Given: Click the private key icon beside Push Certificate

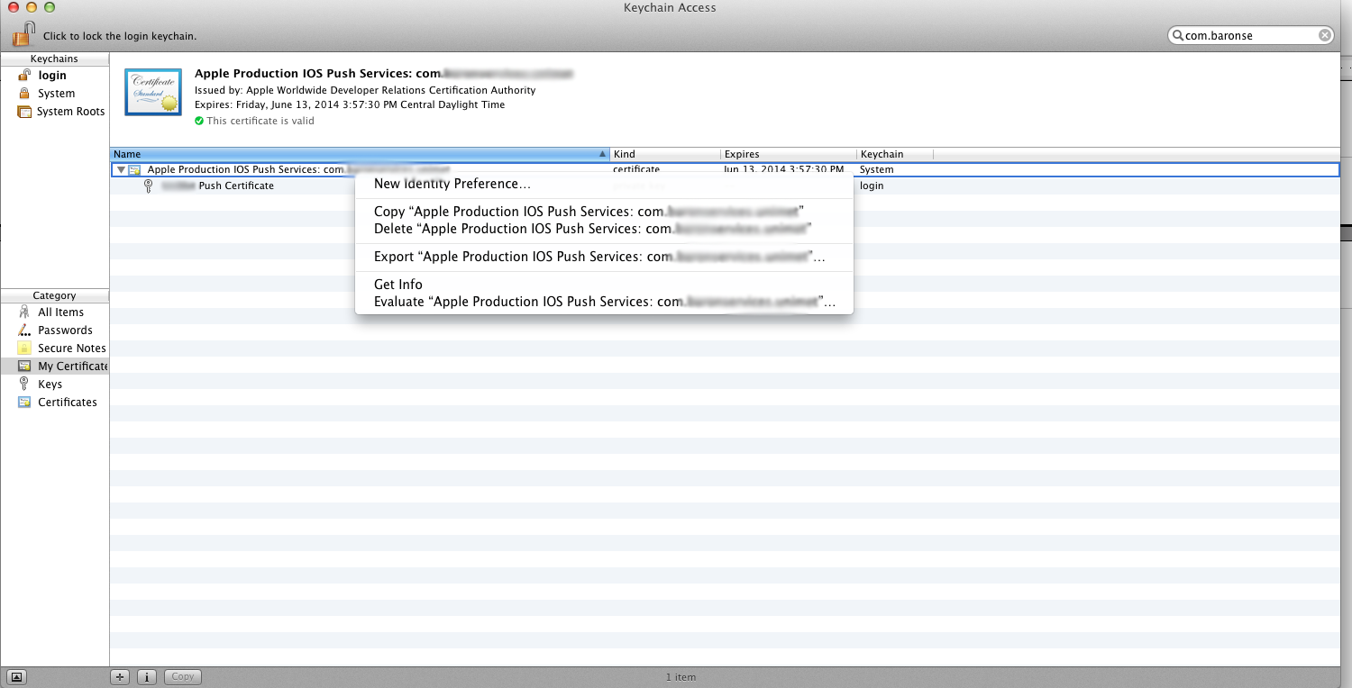Looking at the screenshot, I should (149, 186).
